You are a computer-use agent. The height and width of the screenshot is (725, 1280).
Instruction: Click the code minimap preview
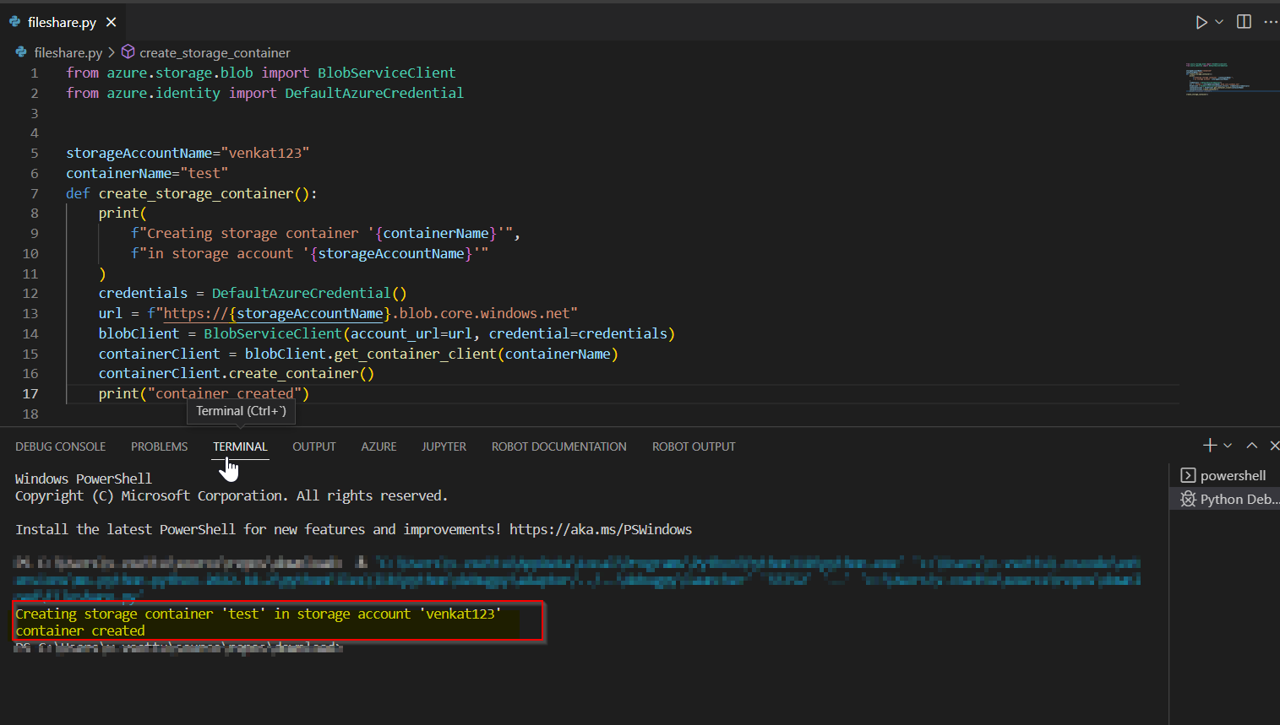click(x=1230, y=78)
